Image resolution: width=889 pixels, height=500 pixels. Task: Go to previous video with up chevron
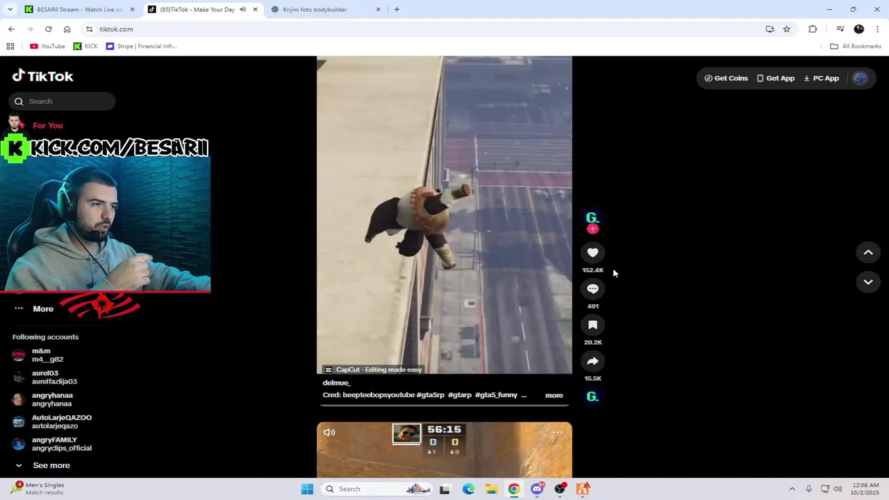click(868, 253)
